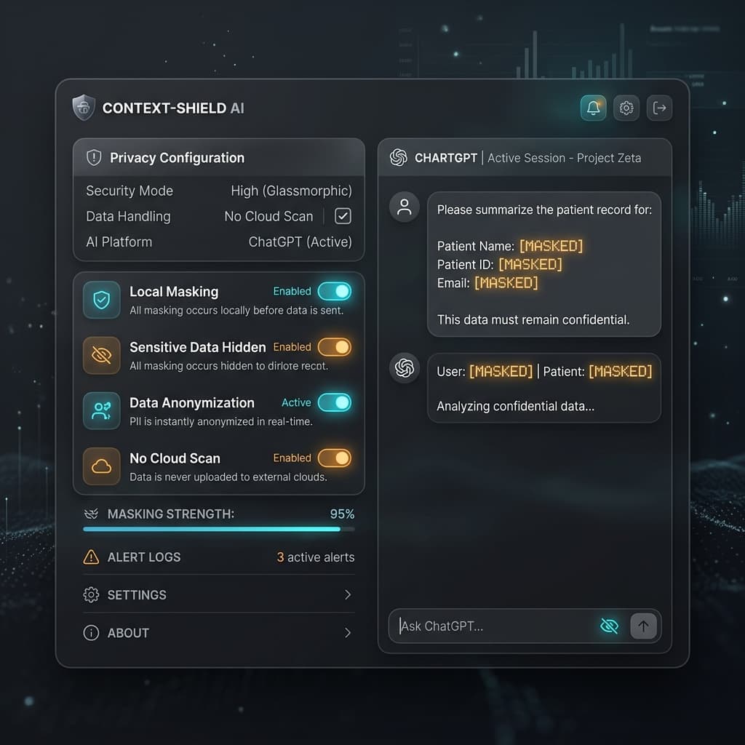Click the Context-Shield AI shield logo

pos(84,108)
